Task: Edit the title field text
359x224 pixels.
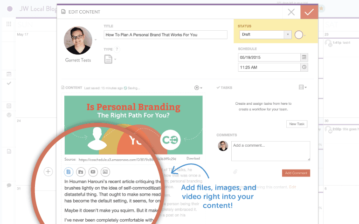Action: click(x=166, y=35)
